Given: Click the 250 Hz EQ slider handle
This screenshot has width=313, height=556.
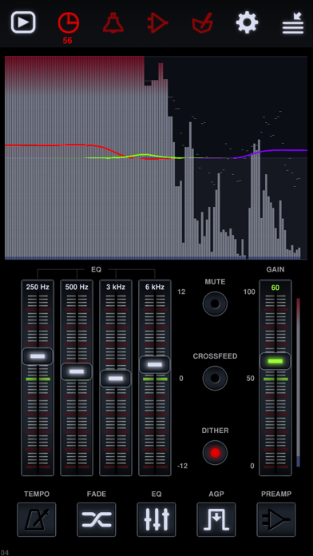Looking at the screenshot, I should (38, 356).
